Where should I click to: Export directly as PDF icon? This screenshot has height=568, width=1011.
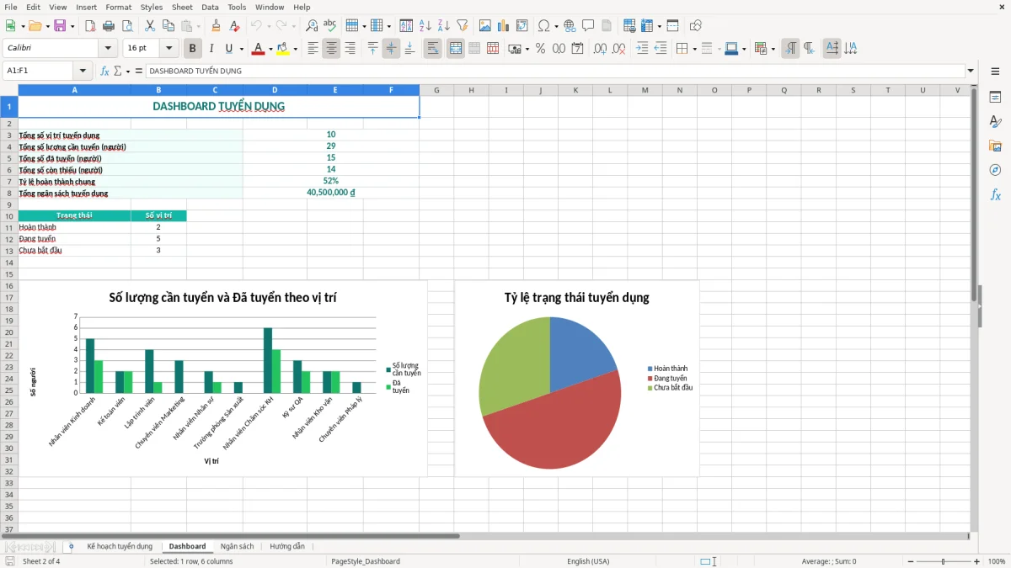tap(90, 26)
